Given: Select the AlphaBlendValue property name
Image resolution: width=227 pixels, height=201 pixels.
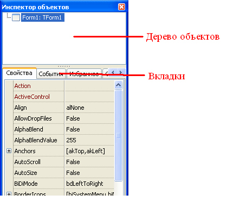Looking at the screenshot, I should point(36,140).
